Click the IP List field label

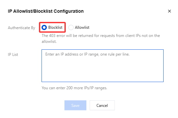click(13, 55)
